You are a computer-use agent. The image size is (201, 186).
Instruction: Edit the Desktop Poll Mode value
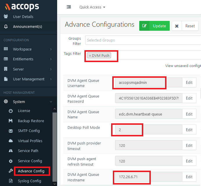(189, 129)
